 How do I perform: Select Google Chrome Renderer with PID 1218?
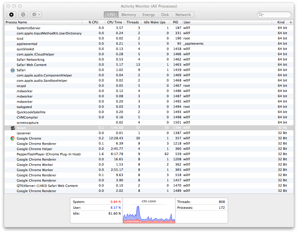coord(149,144)
